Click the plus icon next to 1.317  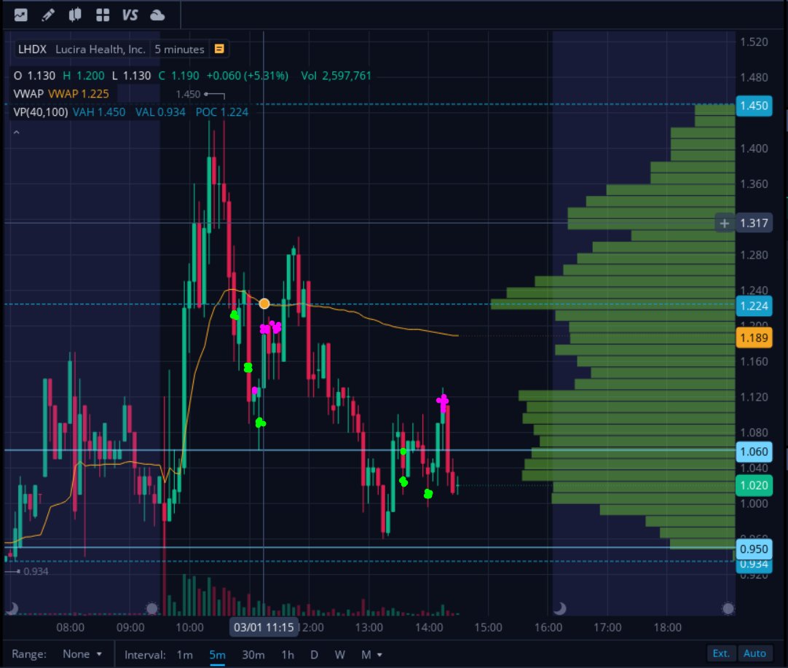point(724,223)
